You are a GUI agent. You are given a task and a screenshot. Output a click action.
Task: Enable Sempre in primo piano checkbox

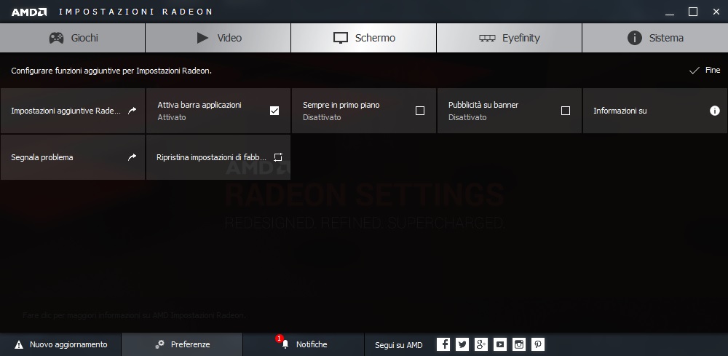coord(420,111)
